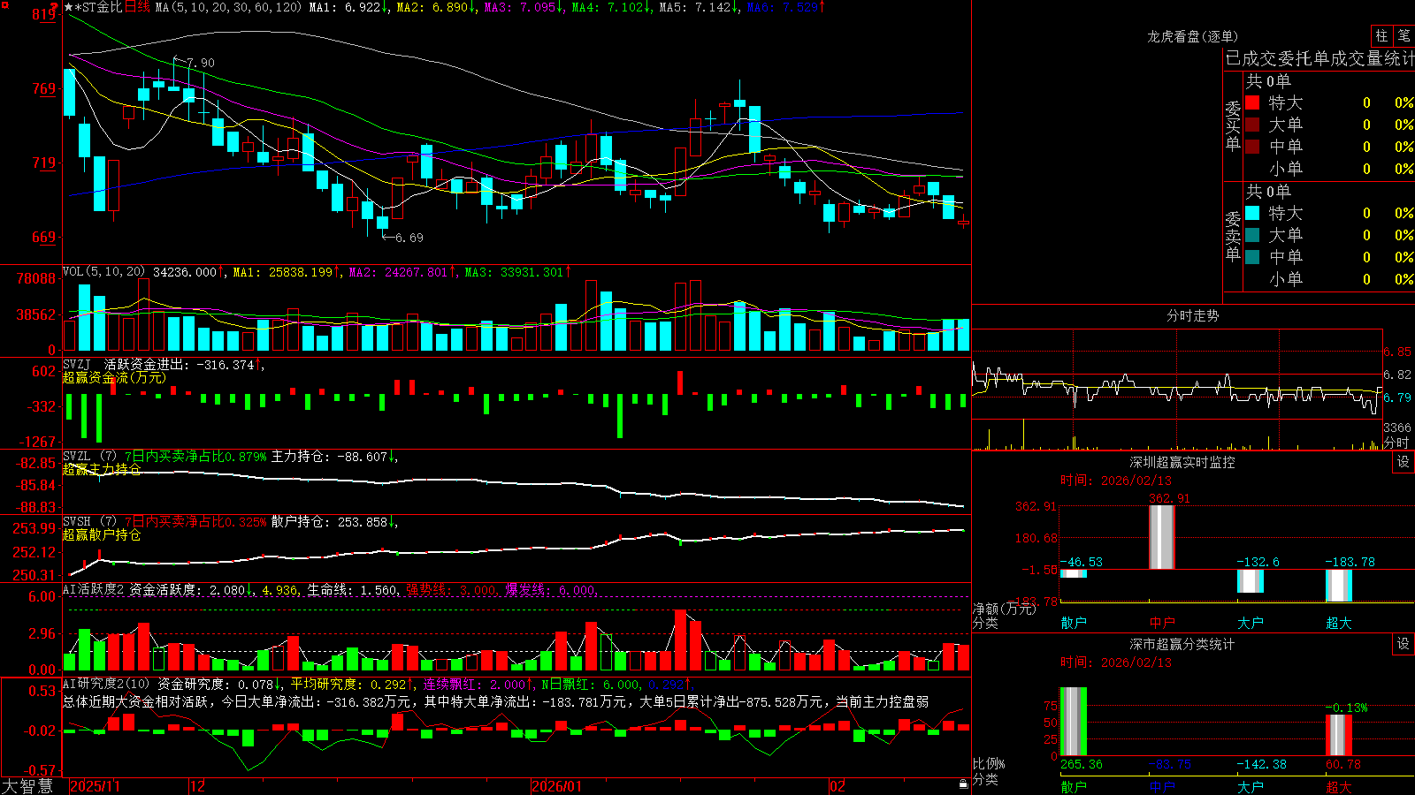The height and width of the screenshot is (795, 1415).
Task: Click the MA2: 6.890 indicator value
Action: pyautogui.click(x=435, y=7)
